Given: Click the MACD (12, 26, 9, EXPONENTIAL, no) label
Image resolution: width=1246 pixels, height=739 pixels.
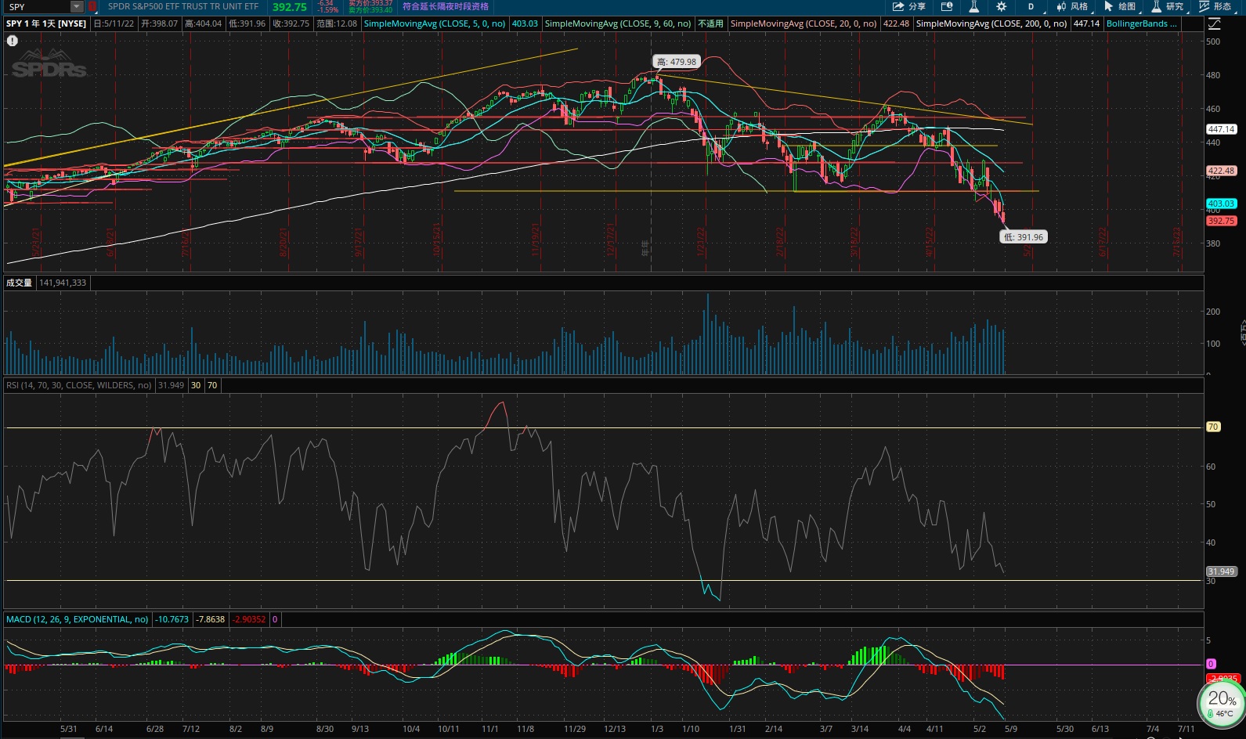Looking at the screenshot, I should click(x=77, y=619).
